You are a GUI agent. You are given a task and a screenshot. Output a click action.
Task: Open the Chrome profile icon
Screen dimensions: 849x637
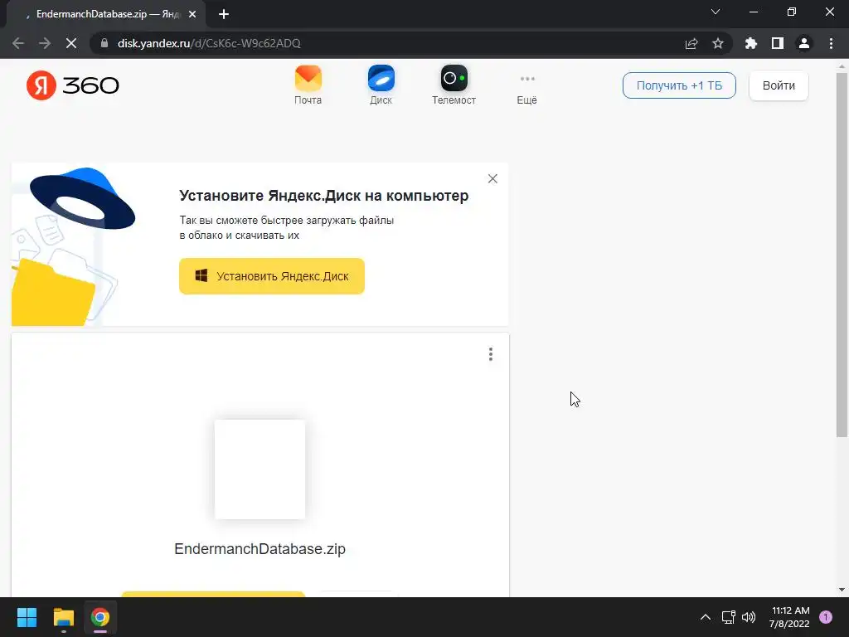[x=804, y=43]
